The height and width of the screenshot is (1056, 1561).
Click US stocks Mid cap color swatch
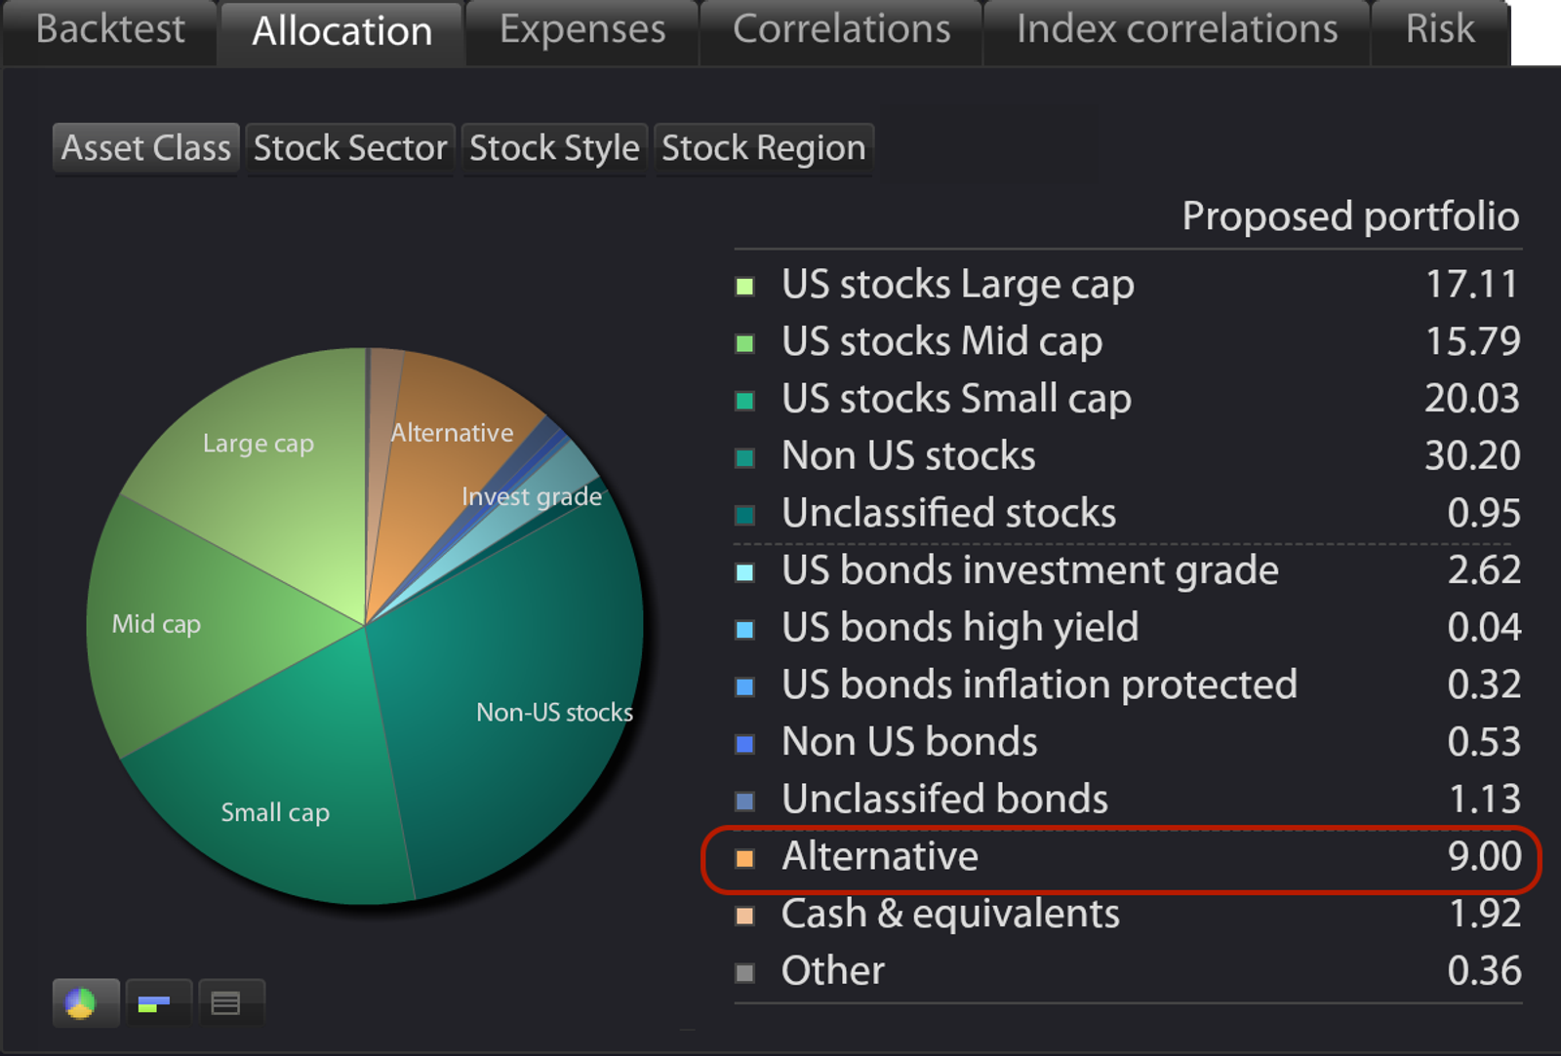(x=744, y=343)
